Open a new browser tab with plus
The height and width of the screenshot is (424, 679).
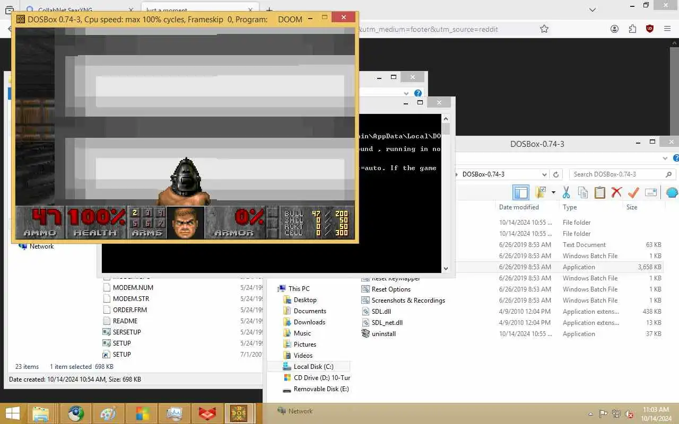(269, 9)
